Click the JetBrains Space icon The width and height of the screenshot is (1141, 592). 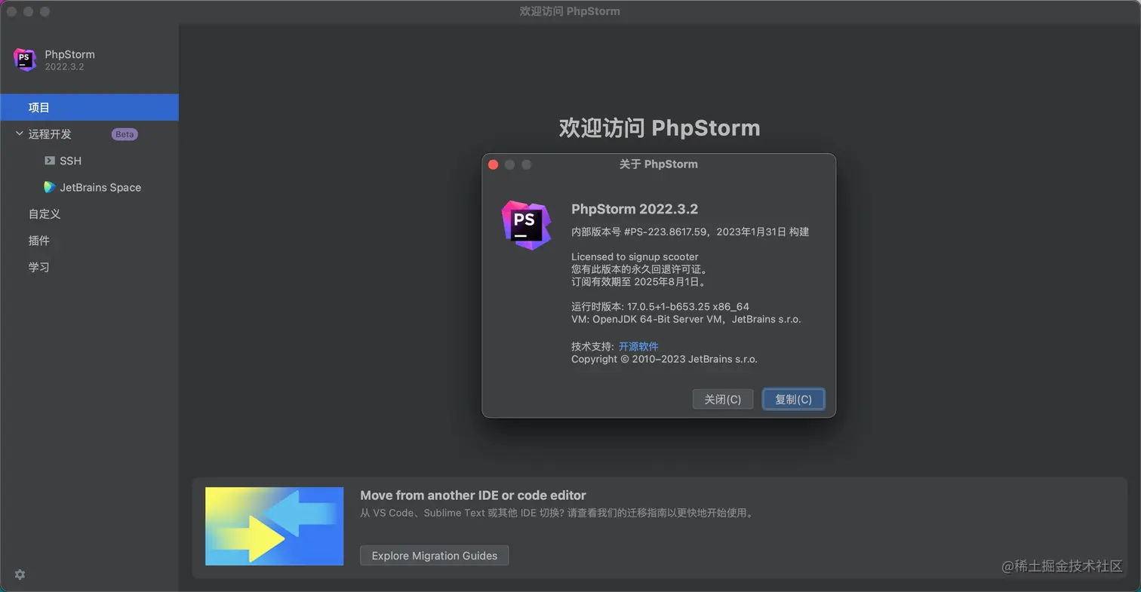50,187
